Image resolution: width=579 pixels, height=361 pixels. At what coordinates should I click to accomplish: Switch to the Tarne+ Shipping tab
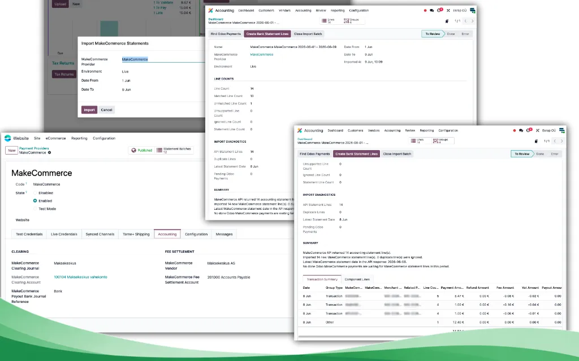tap(136, 234)
